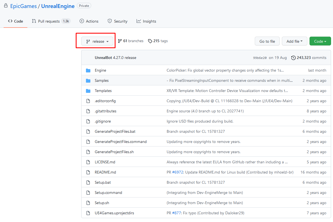The width and height of the screenshot is (333, 222).
Task: Switch to the Pull requests tab
Action: click(49, 21)
